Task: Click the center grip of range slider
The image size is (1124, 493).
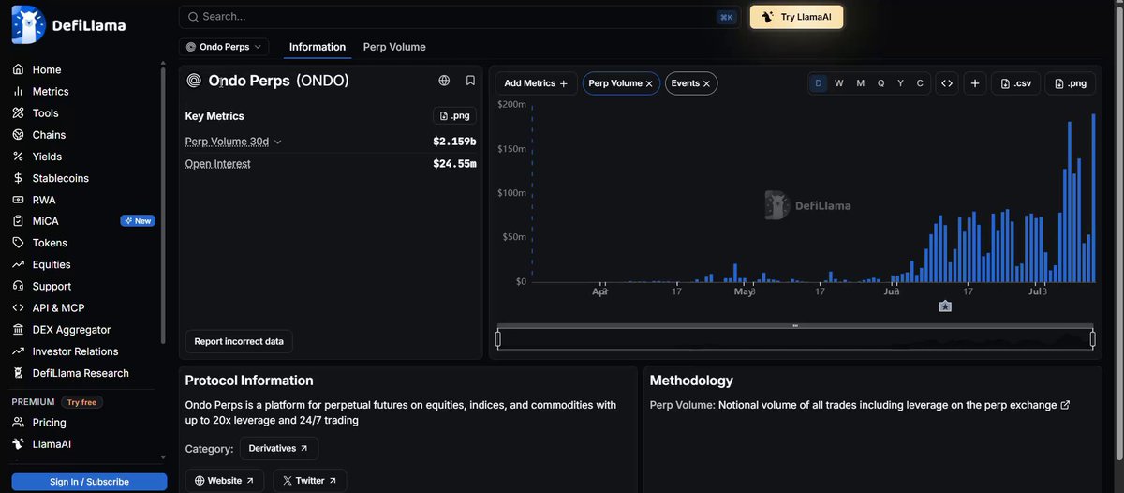Action: click(795, 325)
